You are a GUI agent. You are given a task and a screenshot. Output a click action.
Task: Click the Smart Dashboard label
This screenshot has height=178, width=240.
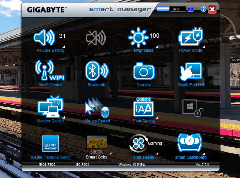[x=191, y=157]
